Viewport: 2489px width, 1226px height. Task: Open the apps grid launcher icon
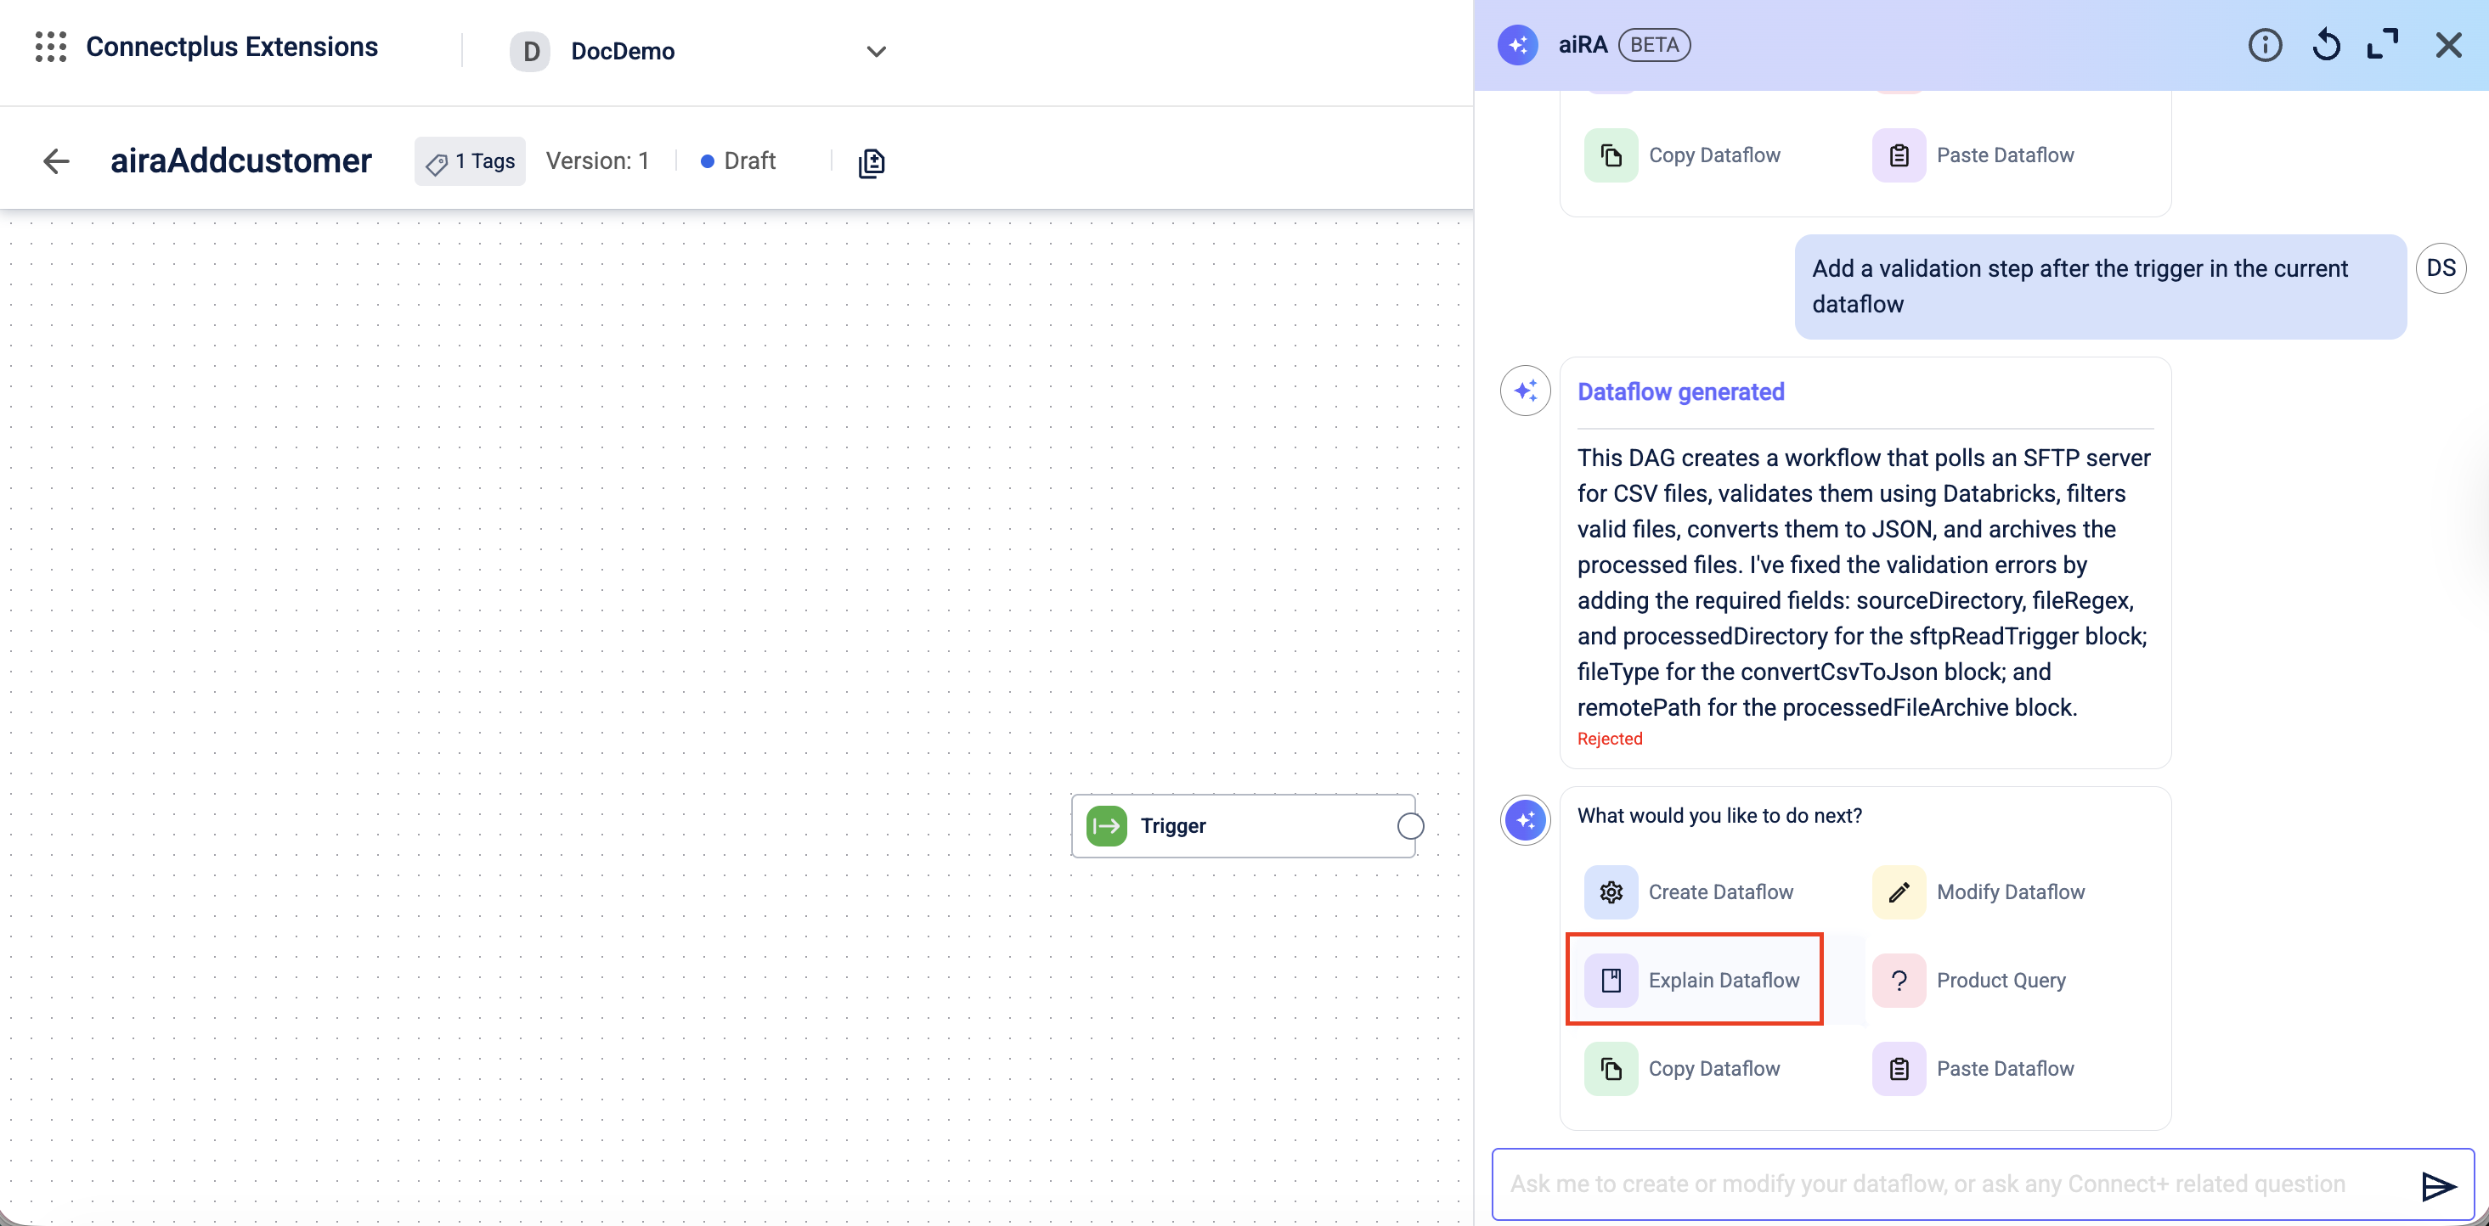[50, 47]
